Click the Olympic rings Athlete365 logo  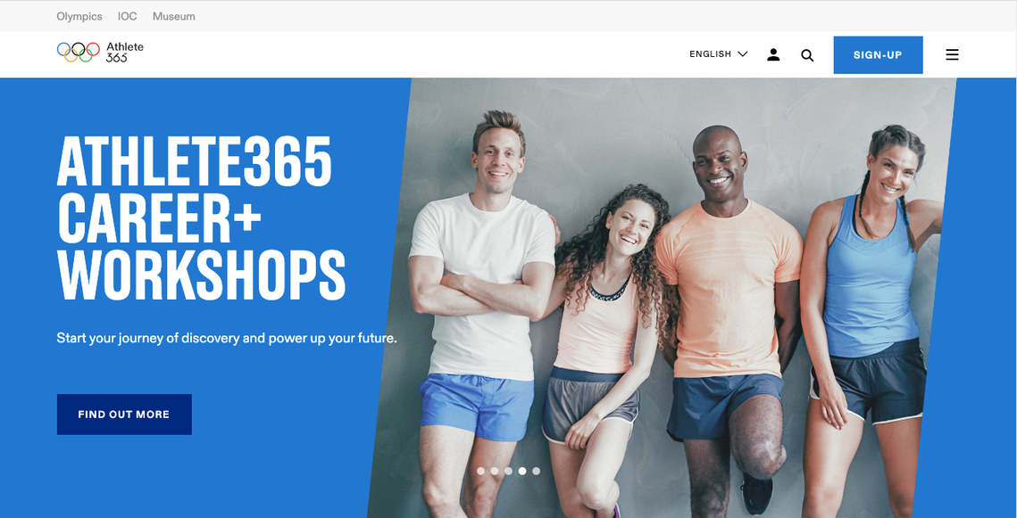coord(100,52)
